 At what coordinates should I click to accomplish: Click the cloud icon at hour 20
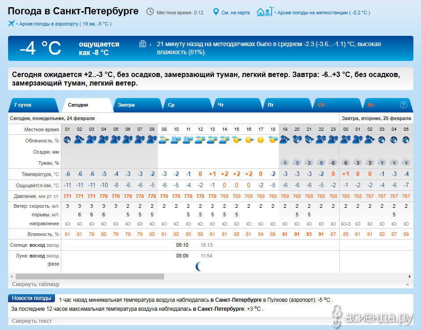[297, 140]
